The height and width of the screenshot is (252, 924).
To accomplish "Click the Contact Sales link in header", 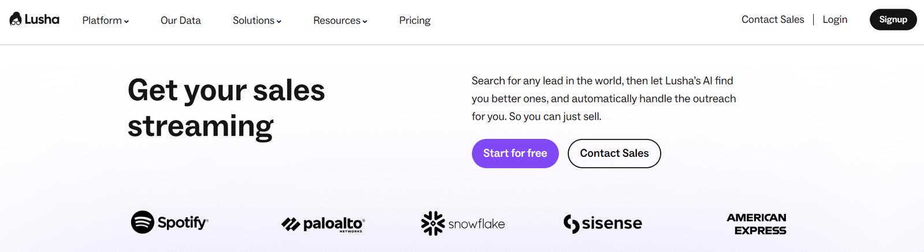I will click(773, 20).
